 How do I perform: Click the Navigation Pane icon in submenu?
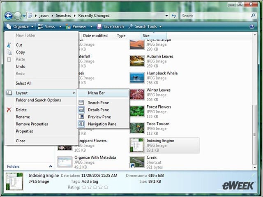(x=81, y=124)
